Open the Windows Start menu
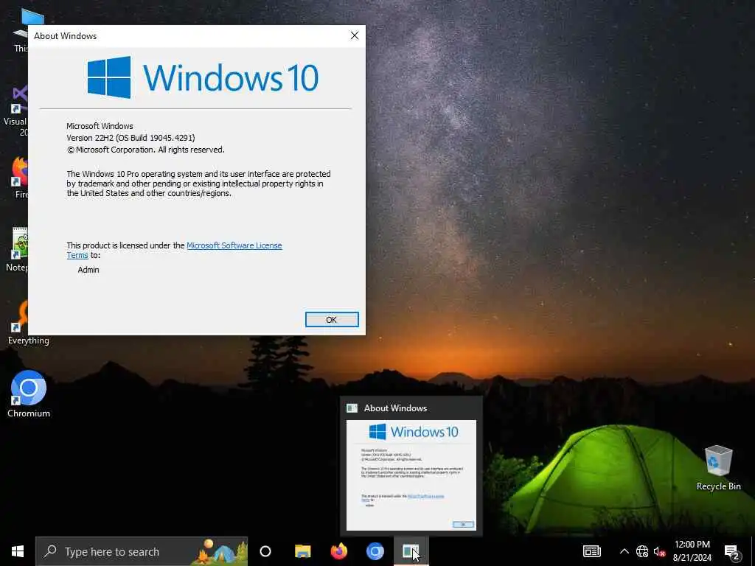The height and width of the screenshot is (566, 755). (x=18, y=551)
